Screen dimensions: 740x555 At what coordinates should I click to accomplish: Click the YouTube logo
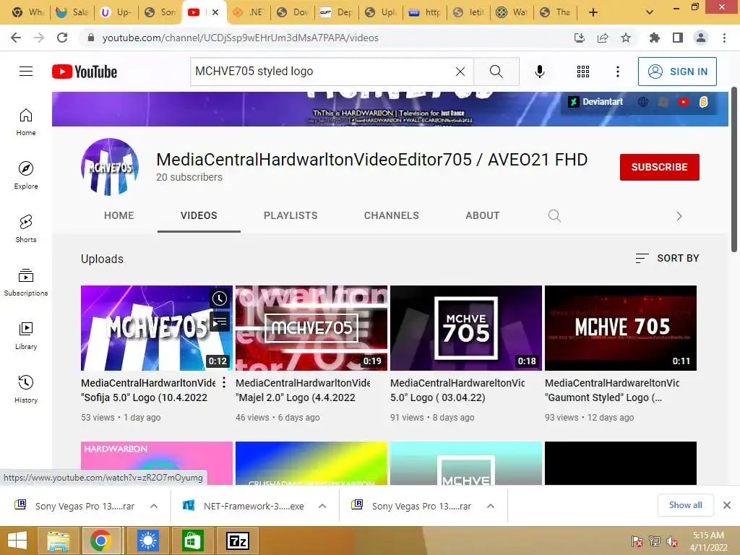click(x=85, y=72)
